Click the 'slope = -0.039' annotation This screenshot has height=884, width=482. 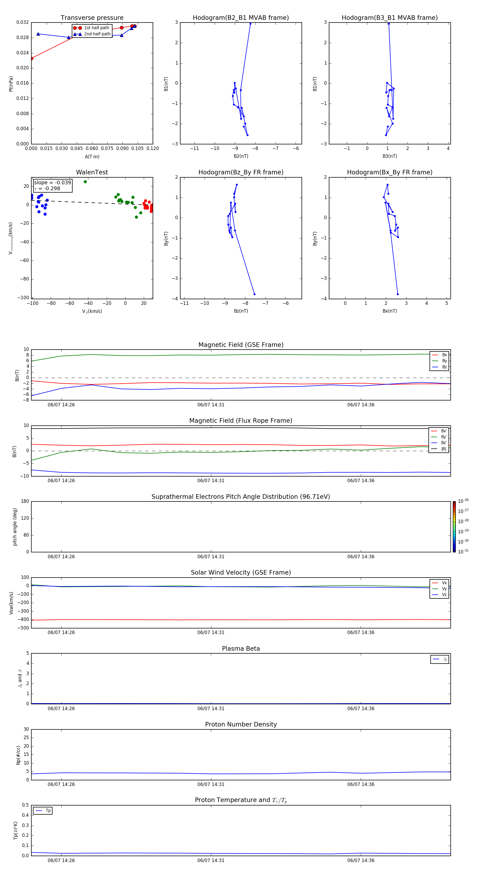[x=52, y=183]
